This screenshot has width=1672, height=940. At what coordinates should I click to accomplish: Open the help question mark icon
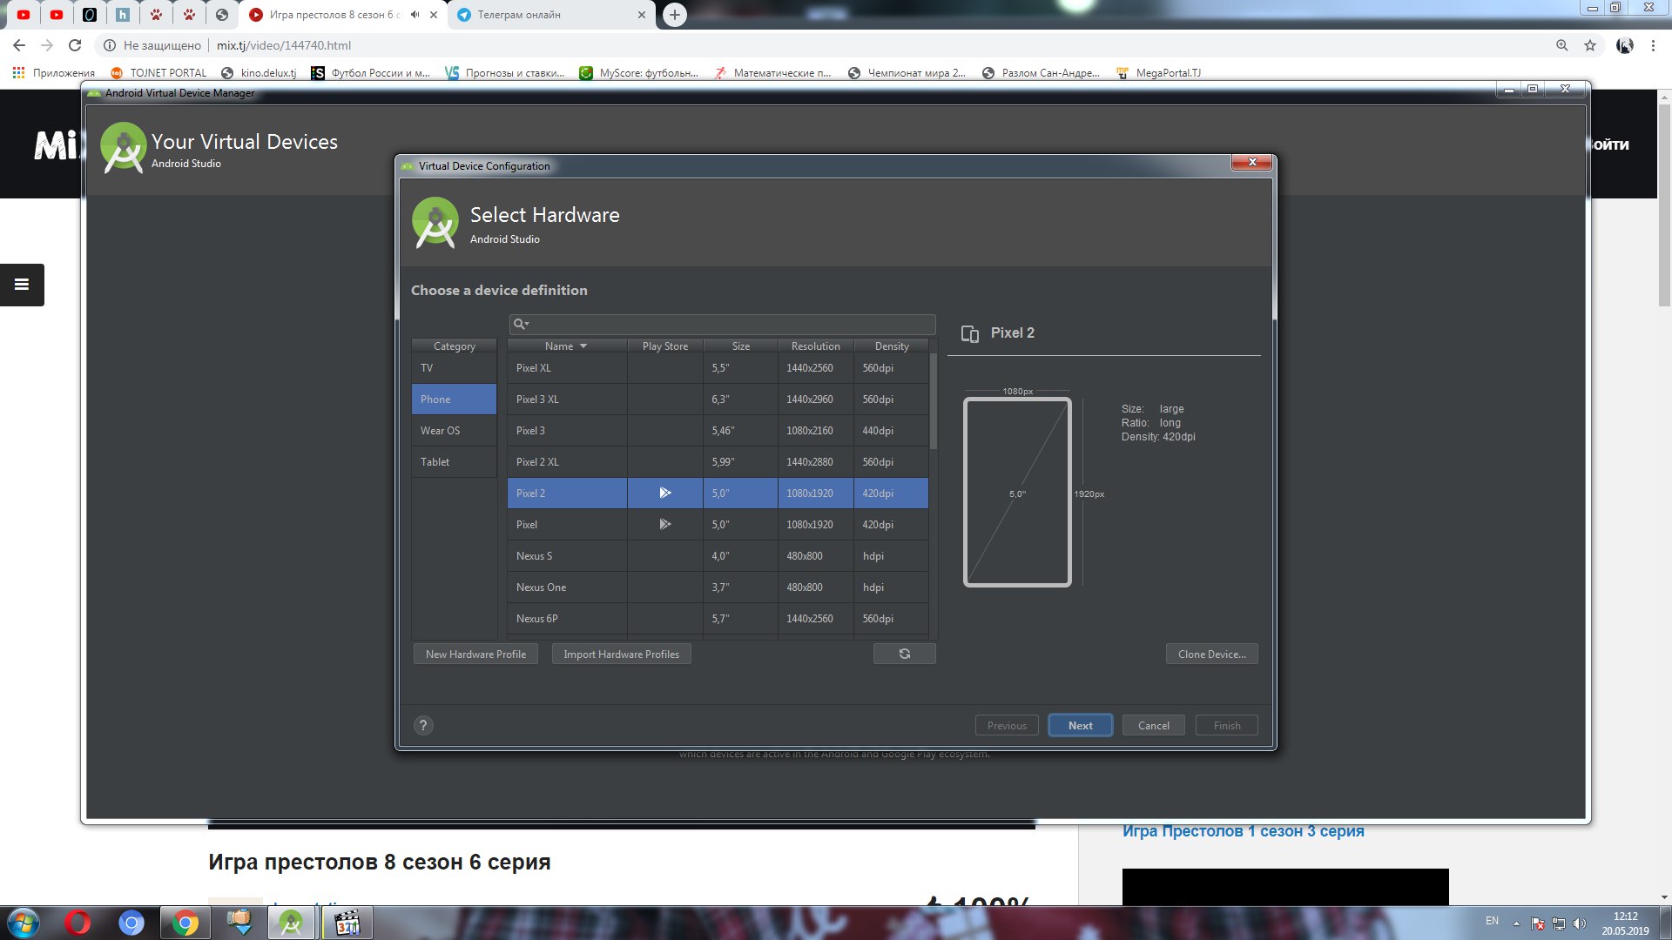pos(423,725)
